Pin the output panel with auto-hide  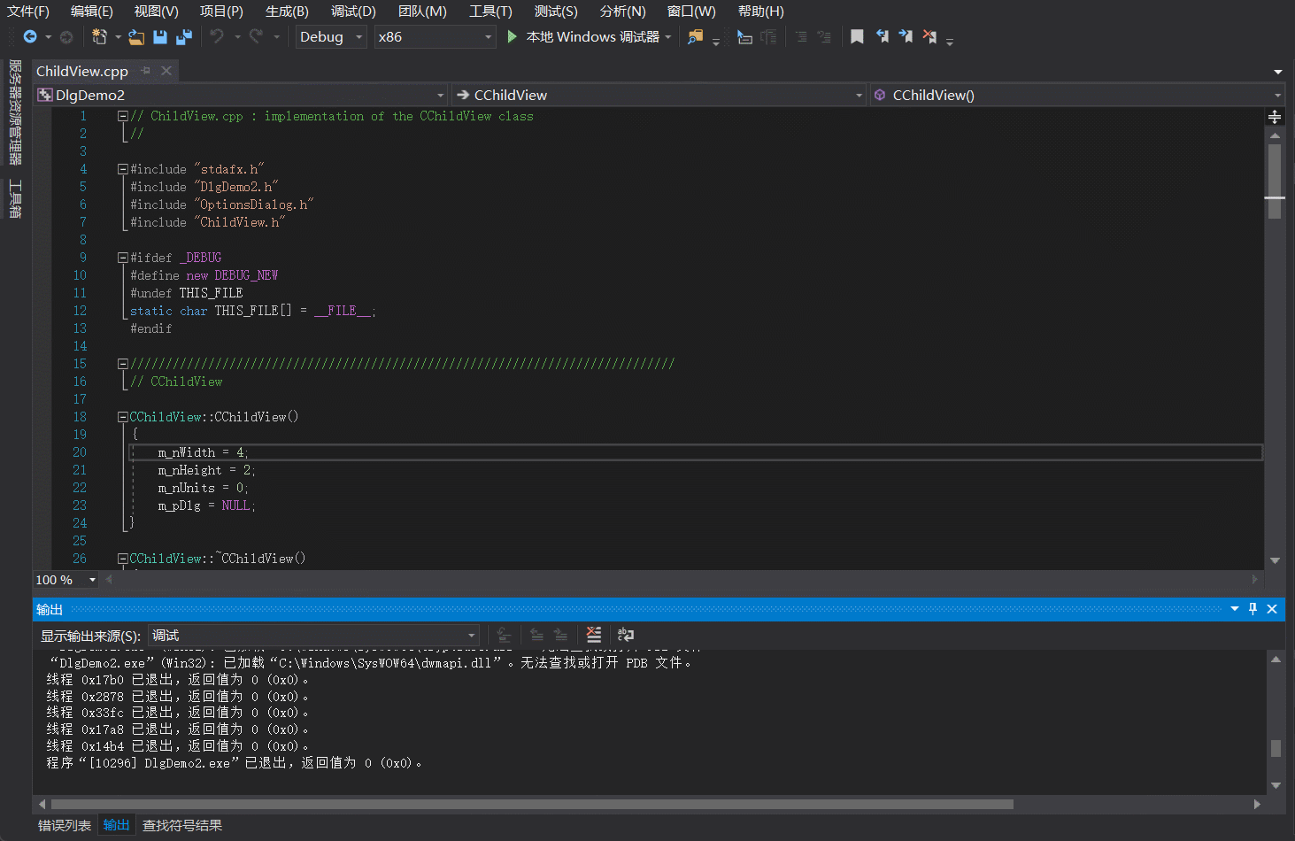(1253, 609)
